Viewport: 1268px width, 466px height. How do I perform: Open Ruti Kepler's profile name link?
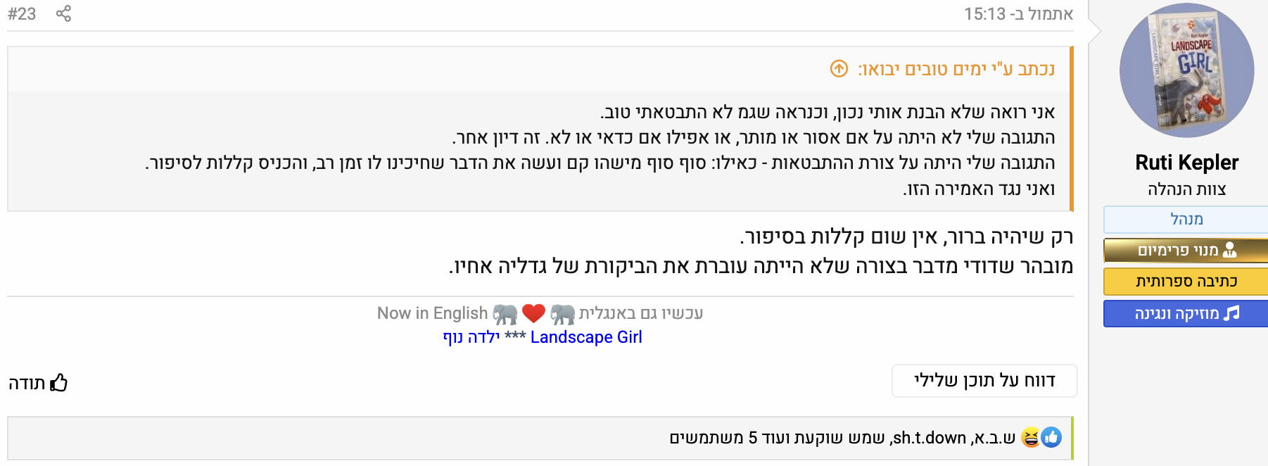(x=1186, y=163)
